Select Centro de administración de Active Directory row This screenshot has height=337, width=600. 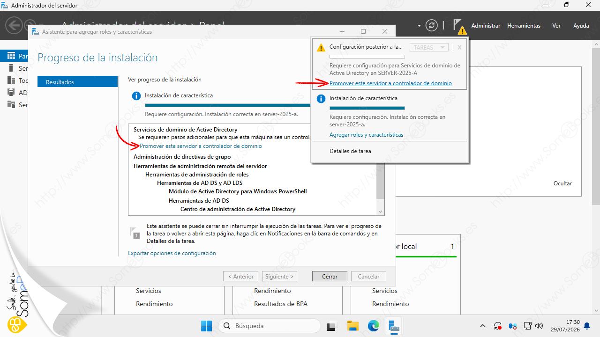pyautogui.click(x=238, y=209)
